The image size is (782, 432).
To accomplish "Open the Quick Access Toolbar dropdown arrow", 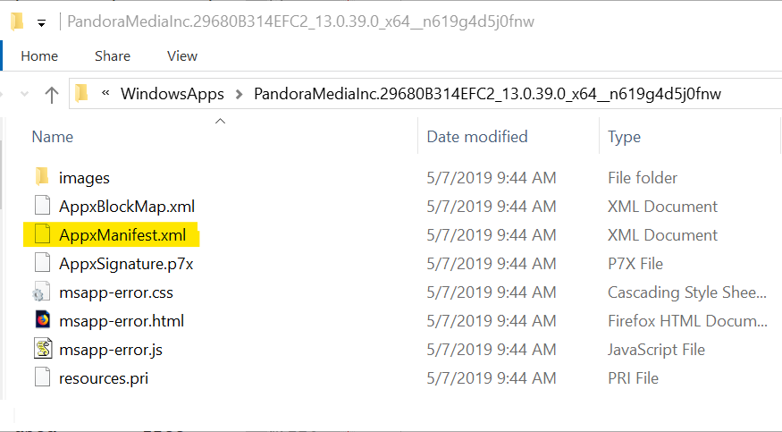I will [41, 23].
